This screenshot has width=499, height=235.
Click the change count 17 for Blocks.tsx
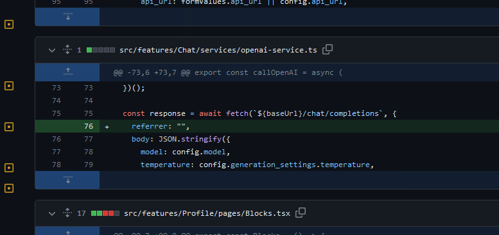pyautogui.click(x=82, y=213)
